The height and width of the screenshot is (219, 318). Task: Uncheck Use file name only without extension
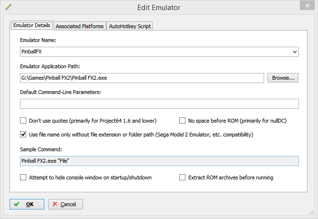pos(23,135)
